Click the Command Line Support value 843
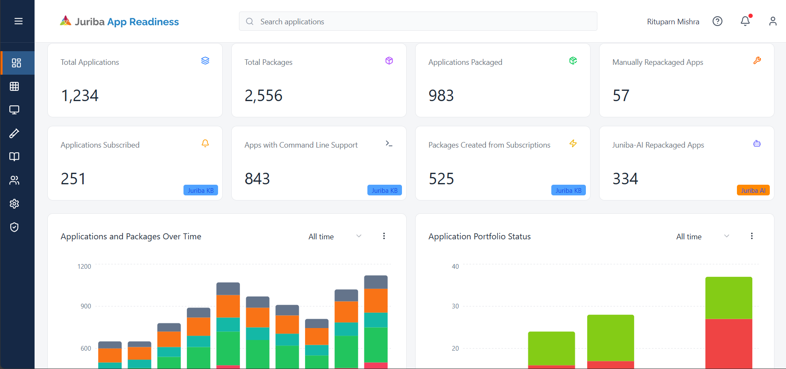 (257, 179)
